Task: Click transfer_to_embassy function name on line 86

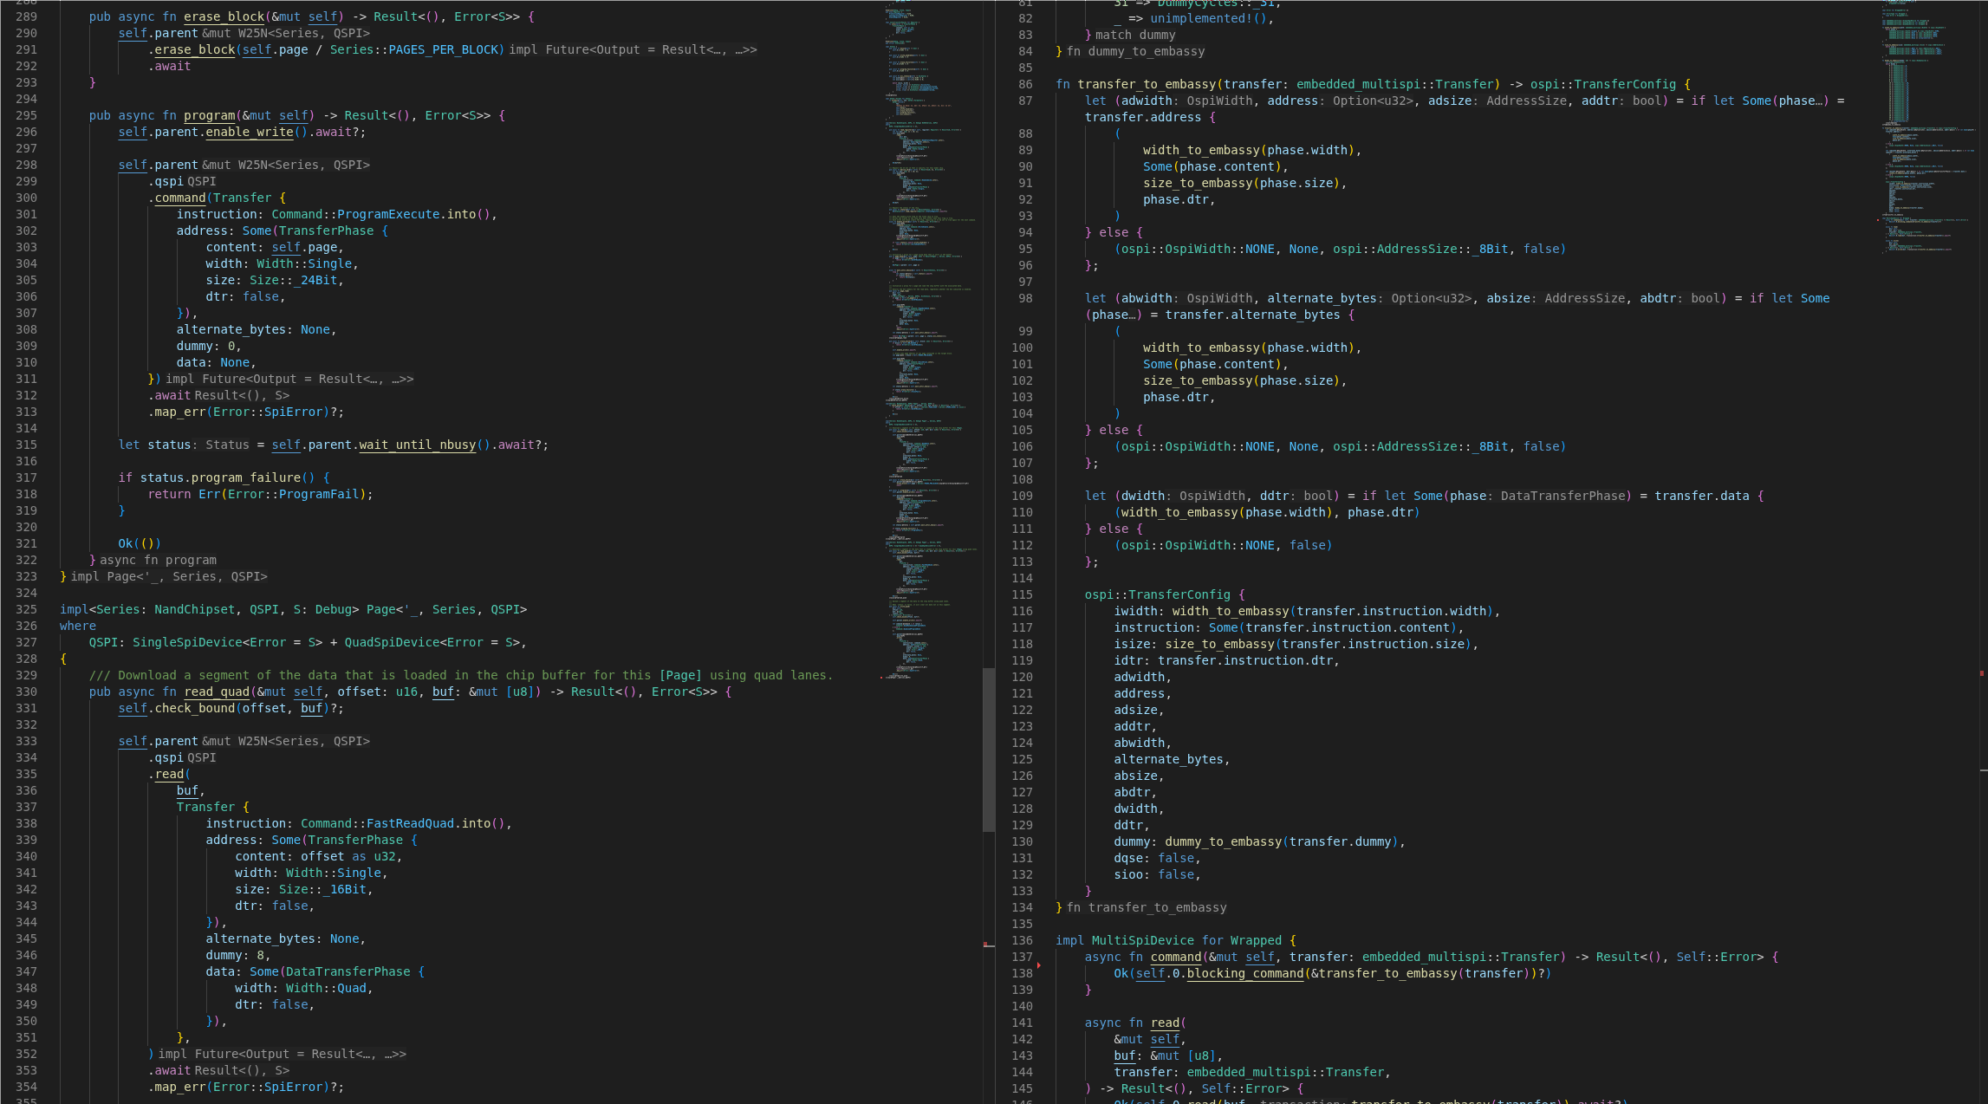Action: [1147, 84]
